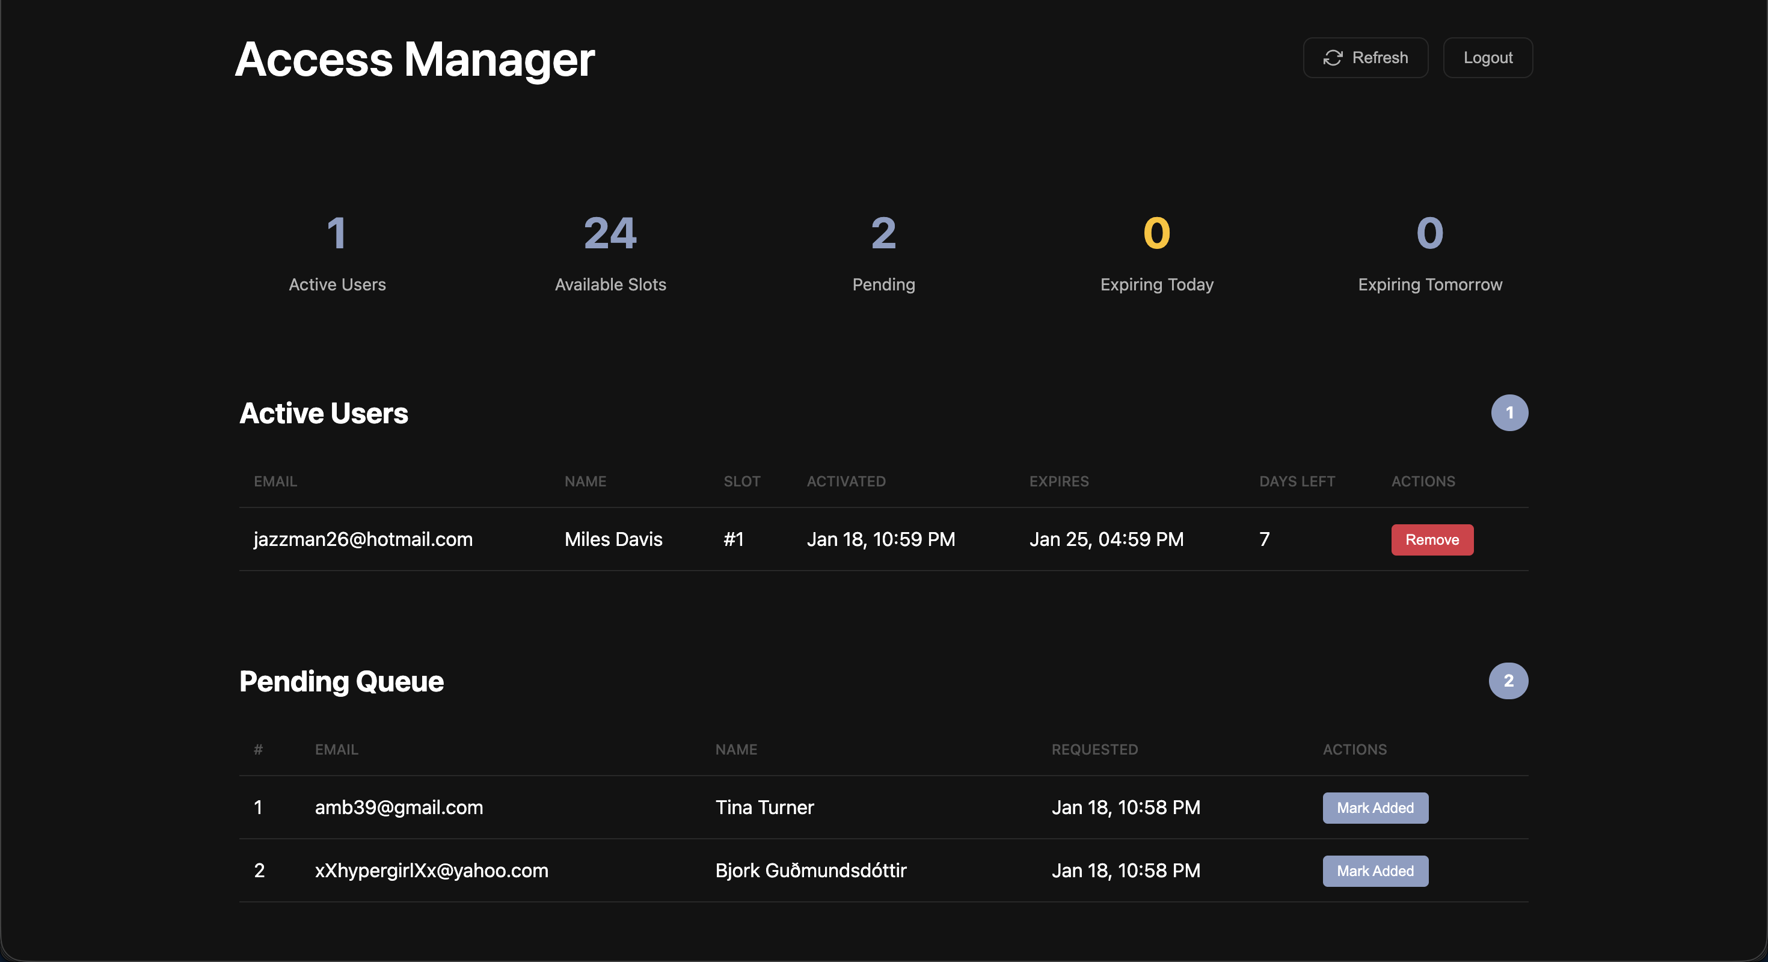Click the email amb39@gmail.com
This screenshot has height=962, width=1768.
tap(399, 807)
